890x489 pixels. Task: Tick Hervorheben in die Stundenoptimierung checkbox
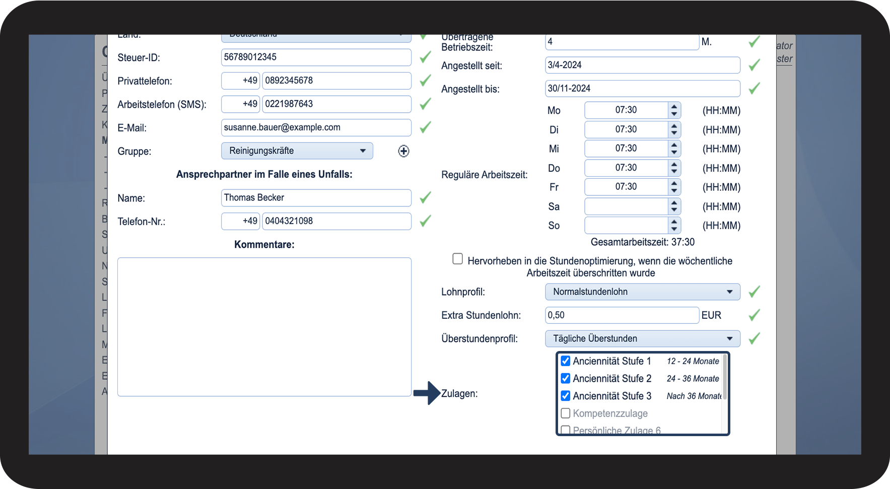(457, 259)
